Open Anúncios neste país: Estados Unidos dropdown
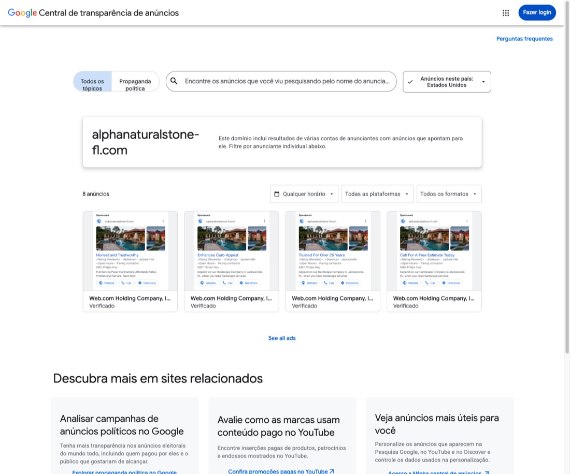 (x=447, y=82)
